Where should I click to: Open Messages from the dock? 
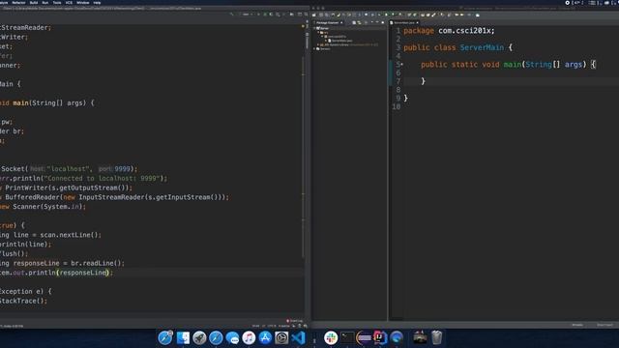tap(232, 337)
